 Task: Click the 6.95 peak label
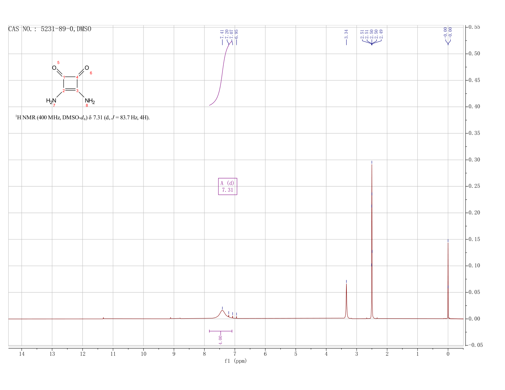pos(236,34)
